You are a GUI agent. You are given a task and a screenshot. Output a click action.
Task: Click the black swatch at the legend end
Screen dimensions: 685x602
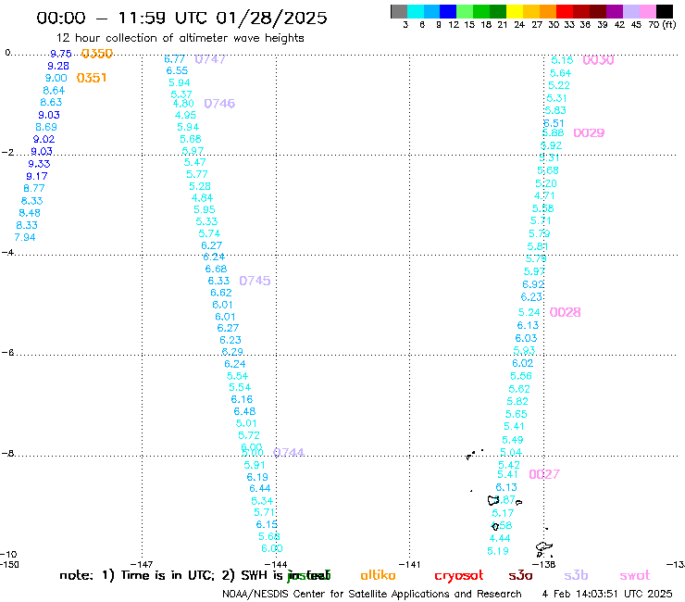(x=665, y=12)
